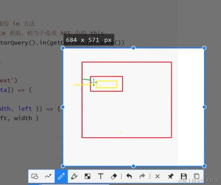Click the left-middle selection handle
Viewport: 221px width, 185px height.
[x=63, y=107]
